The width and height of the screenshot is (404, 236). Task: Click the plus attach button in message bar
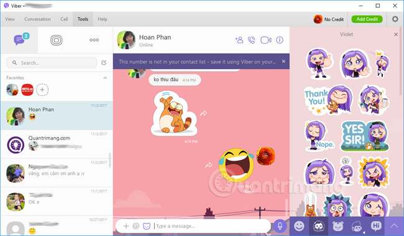pyautogui.click(x=126, y=226)
